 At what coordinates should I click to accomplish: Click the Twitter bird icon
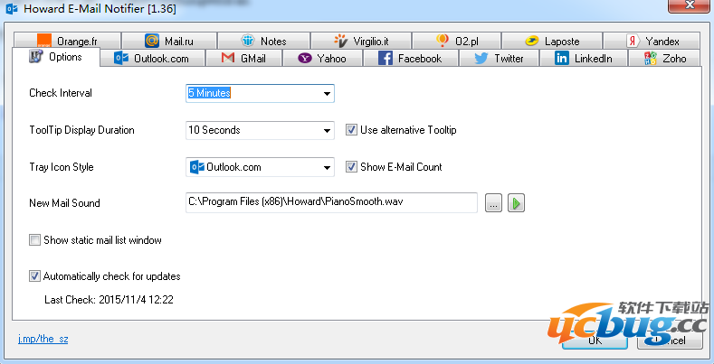coord(481,58)
